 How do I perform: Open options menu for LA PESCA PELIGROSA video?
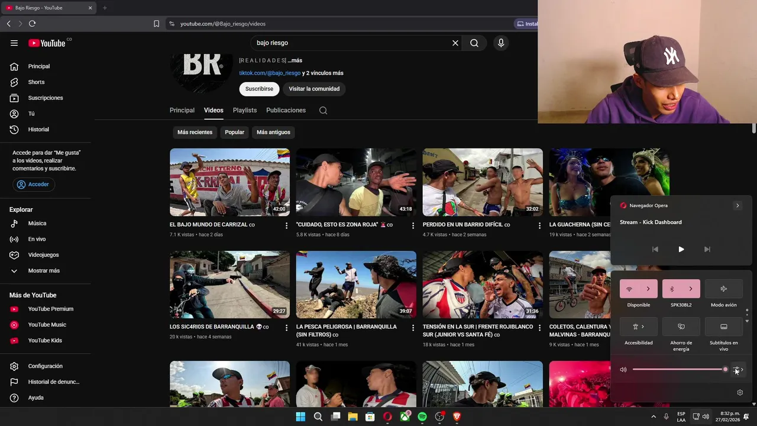coord(413,328)
